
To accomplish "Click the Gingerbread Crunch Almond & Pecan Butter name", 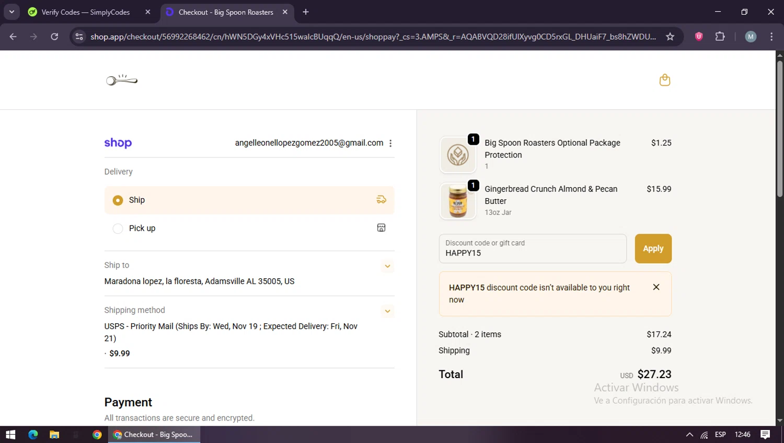I will click(x=551, y=195).
